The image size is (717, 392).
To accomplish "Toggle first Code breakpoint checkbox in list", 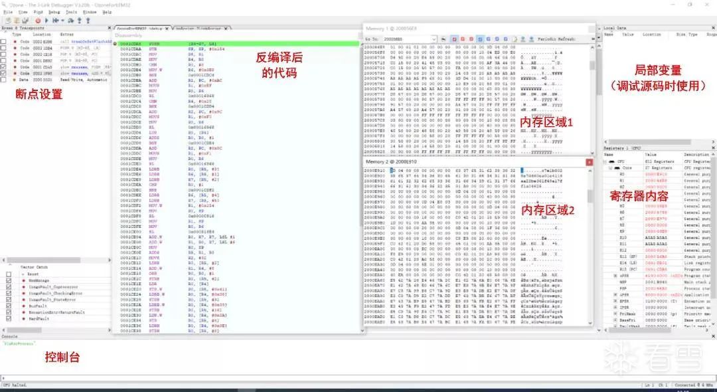I will [x=4, y=41].
